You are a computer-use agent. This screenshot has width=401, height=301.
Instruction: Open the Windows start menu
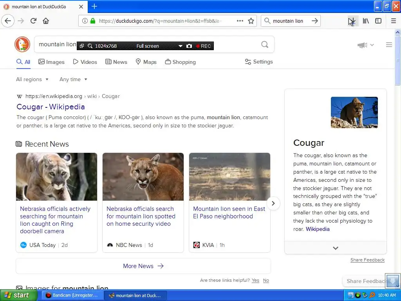[x=18, y=296]
